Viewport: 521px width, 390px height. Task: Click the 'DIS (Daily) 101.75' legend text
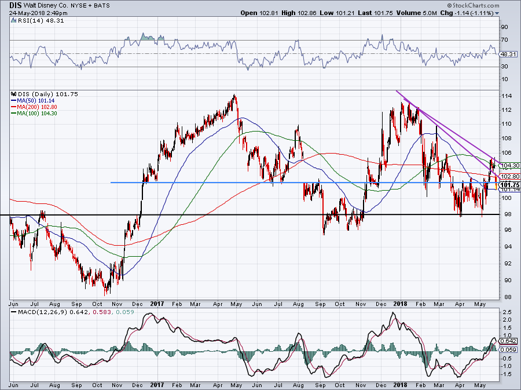click(48, 94)
